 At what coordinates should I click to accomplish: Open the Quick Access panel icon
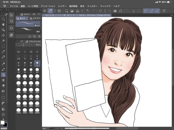tap(11, 15)
